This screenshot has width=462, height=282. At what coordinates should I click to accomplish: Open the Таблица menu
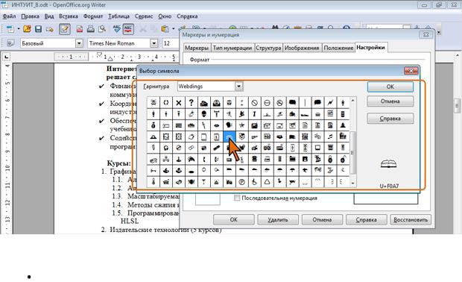coord(118,16)
